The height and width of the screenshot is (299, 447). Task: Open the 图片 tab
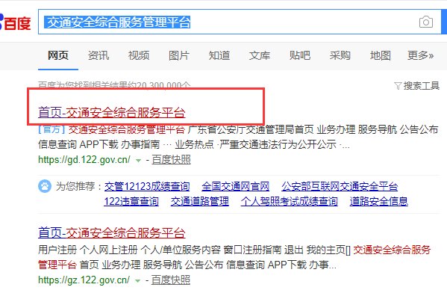coord(179,55)
